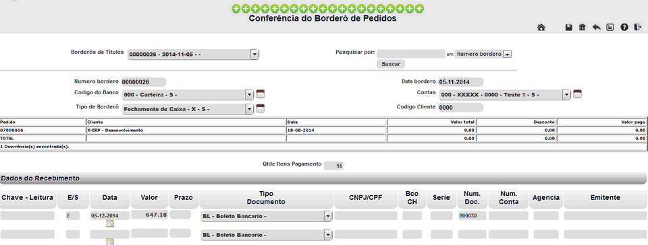Click the TOTAL row label
The width and height of the screenshot is (648, 245).
7,139
